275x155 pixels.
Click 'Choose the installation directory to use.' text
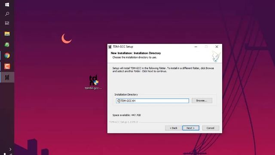coord(134,57)
